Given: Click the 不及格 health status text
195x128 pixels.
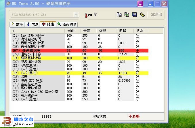Looking at the screenshot, I should point(134,116).
